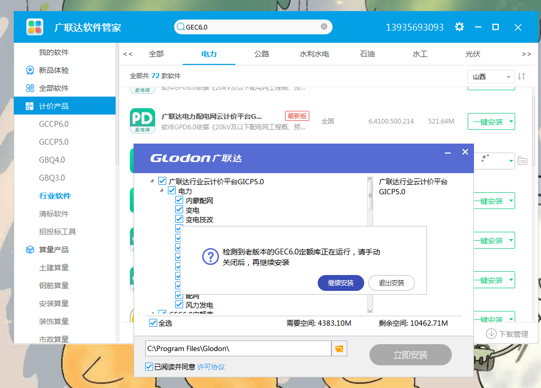Open the list icon beside loading row
This screenshot has width=541, height=388.
click(x=523, y=161)
